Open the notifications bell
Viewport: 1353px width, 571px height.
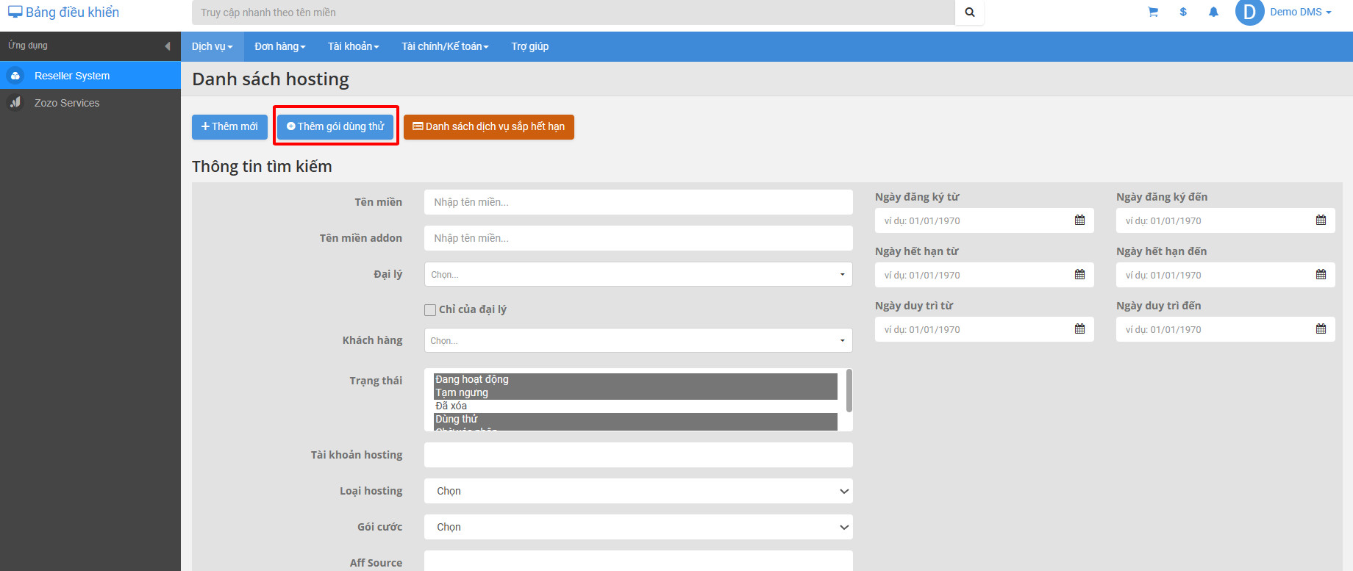pos(1213,12)
